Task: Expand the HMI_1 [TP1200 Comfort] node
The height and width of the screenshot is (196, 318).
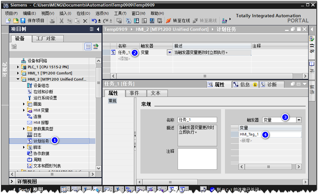Action: point(18,73)
